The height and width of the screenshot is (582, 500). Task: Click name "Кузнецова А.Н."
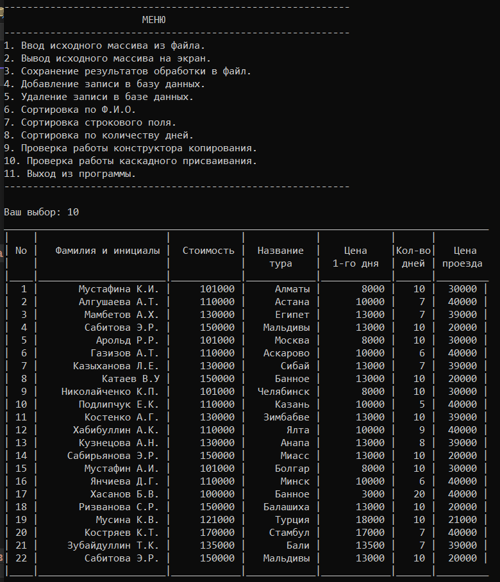pyautogui.click(x=119, y=443)
